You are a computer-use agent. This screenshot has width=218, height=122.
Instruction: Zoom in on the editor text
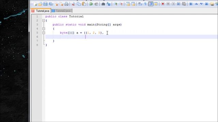tap(115, 4)
